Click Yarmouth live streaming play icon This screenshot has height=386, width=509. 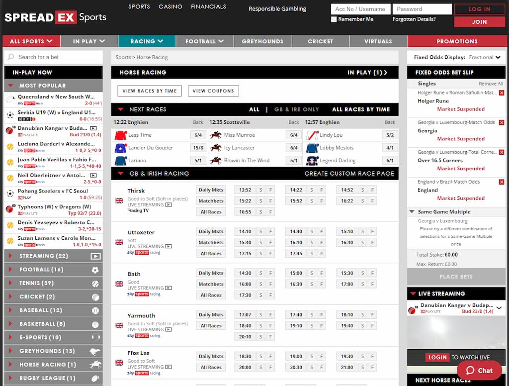(169, 329)
